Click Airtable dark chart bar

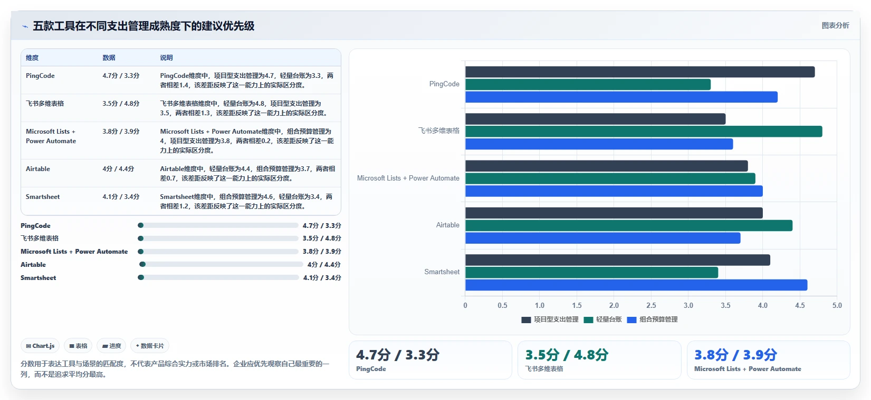pos(614,213)
